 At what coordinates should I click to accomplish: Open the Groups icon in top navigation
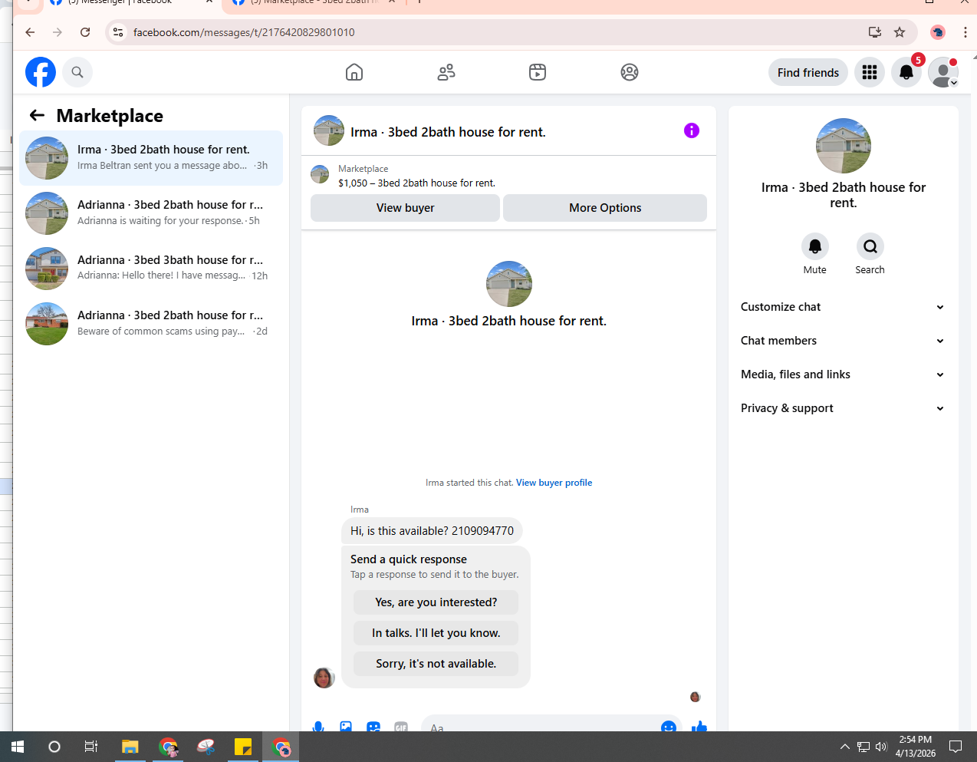click(630, 72)
